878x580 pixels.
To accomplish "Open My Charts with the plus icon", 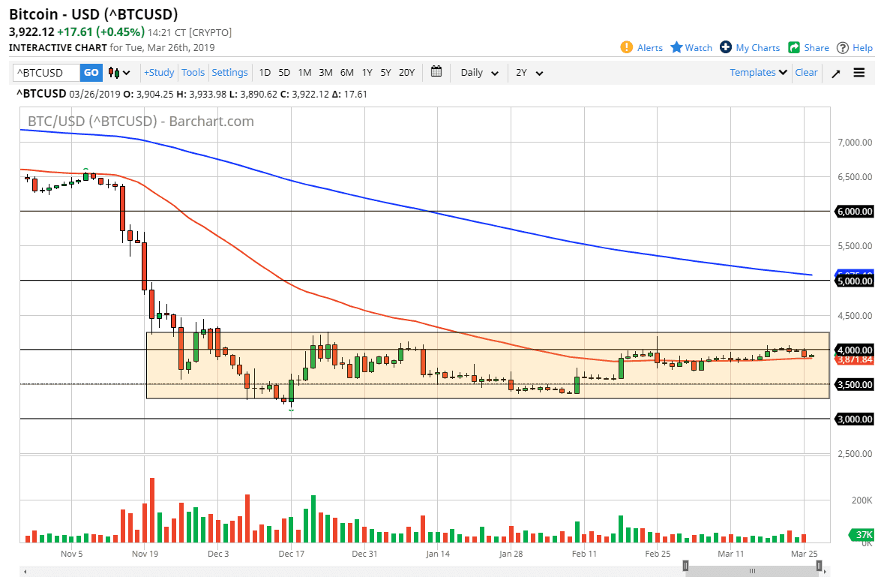I will click(x=724, y=47).
